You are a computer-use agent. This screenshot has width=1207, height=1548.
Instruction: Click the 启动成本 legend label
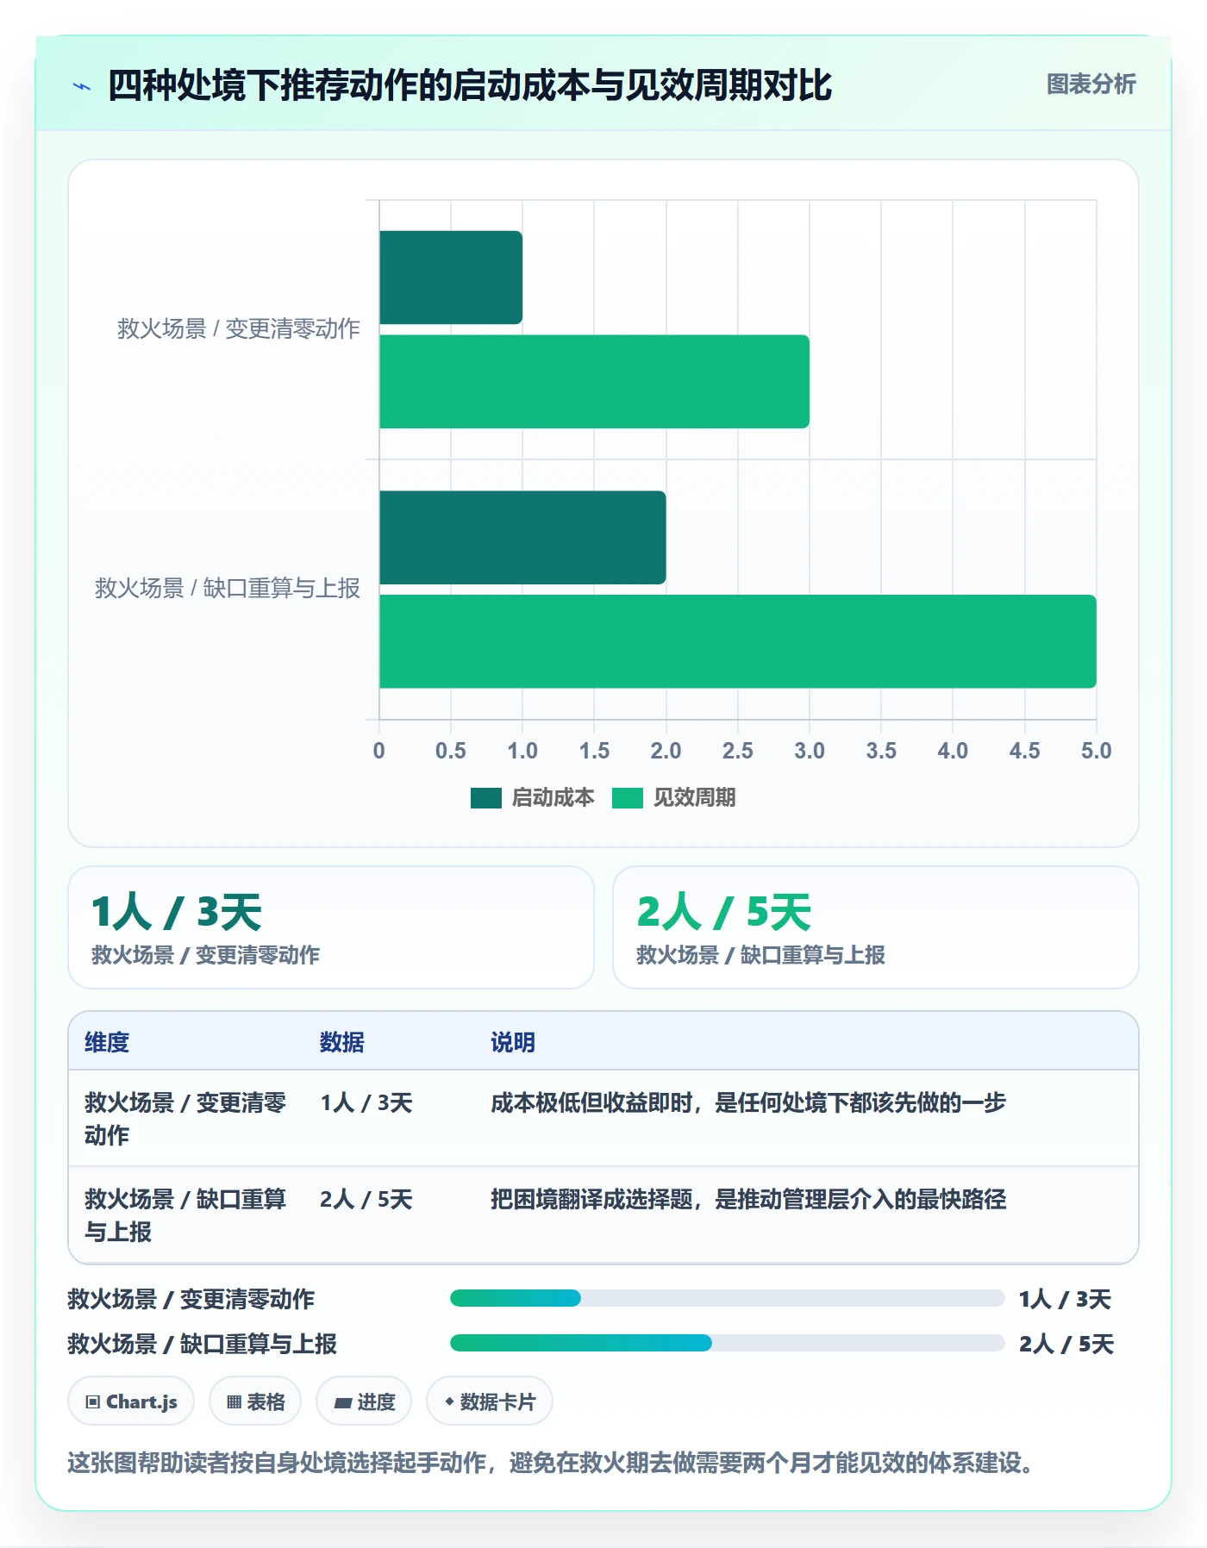coord(553,798)
